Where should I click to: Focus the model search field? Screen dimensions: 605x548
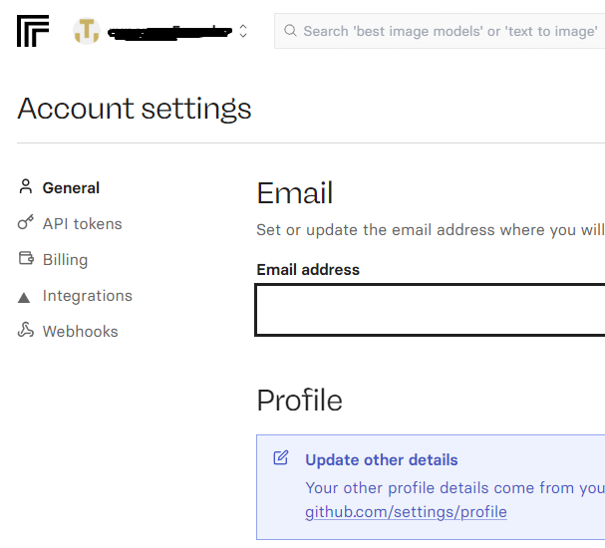coord(449,31)
